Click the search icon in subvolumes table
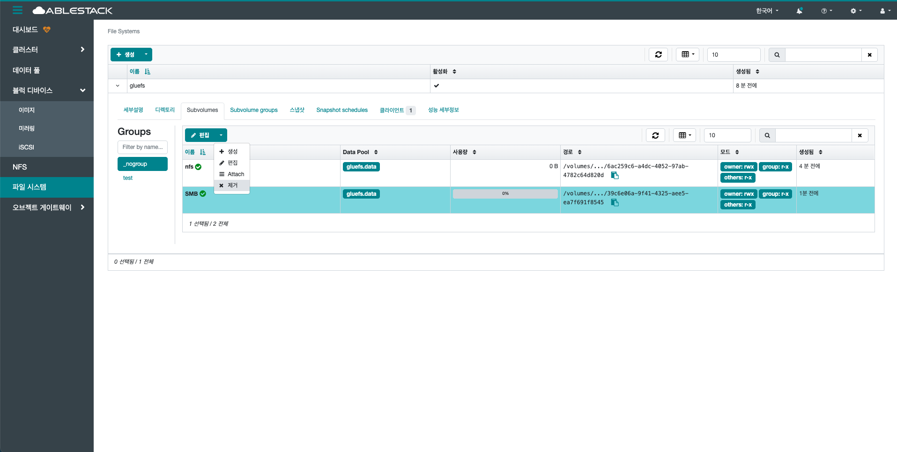The width and height of the screenshot is (897, 452). point(767,135)
